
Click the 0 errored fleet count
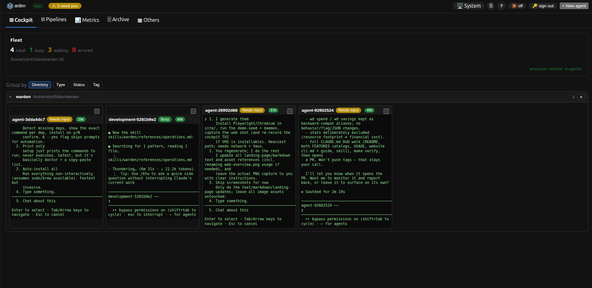click(x=82, y=50)
